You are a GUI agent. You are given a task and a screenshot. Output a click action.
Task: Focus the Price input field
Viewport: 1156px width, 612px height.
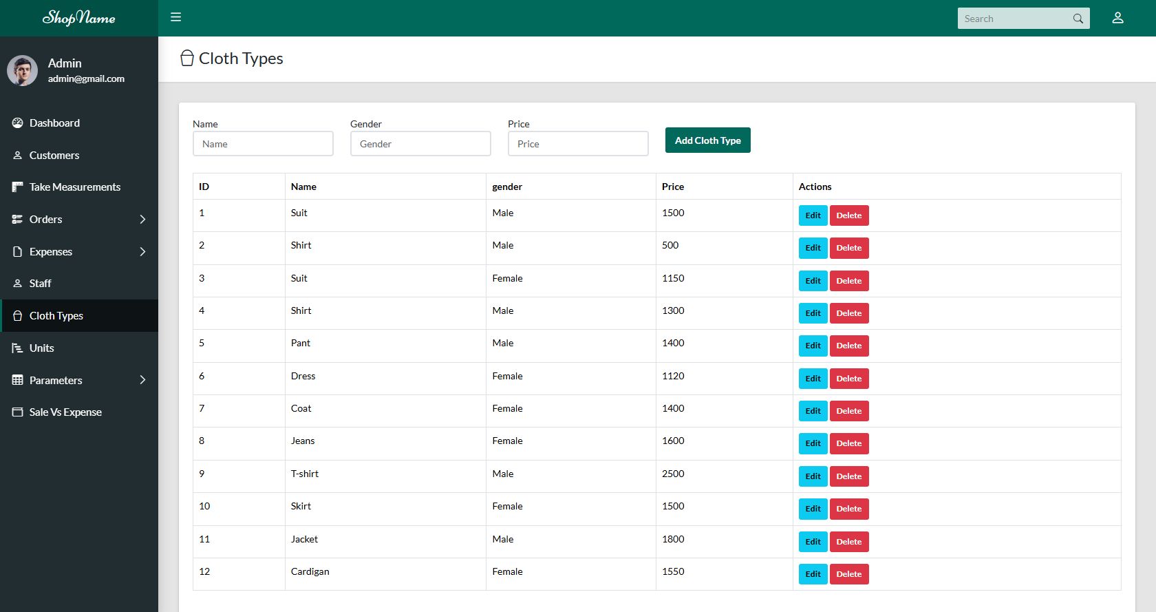pyautogui.click(x=578, y=144)
